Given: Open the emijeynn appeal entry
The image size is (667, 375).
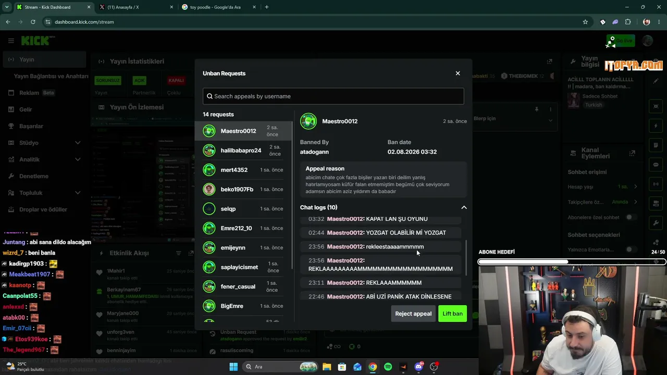Looking at the screenshot, I should [243, 247].
